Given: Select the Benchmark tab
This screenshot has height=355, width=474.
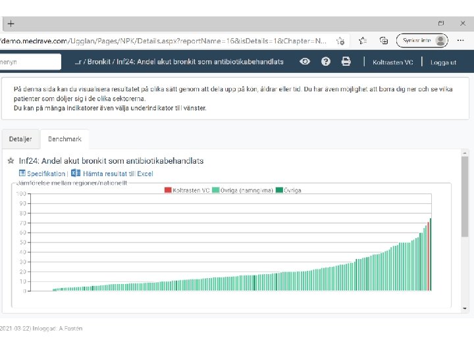Looking at the screenshot, I should click(x=65, y=139).
